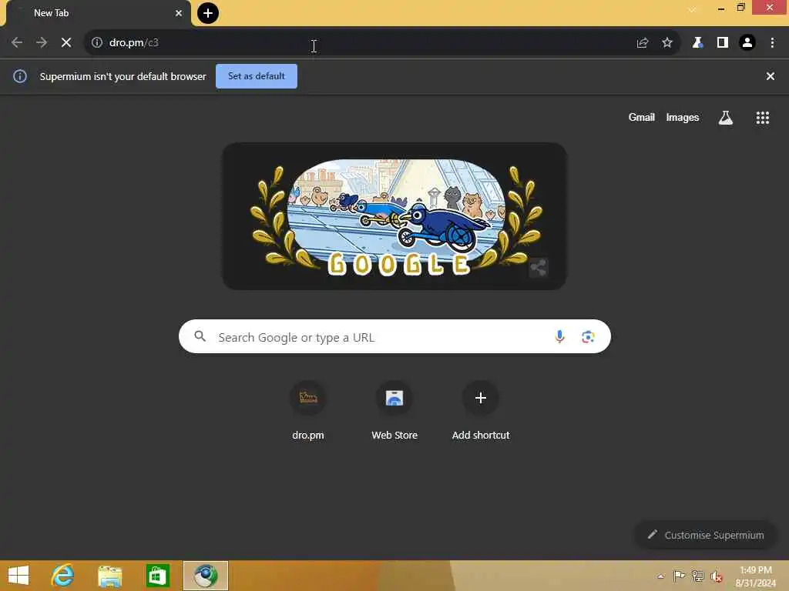
Task: Open Gmail link
Action: point(642,118)
